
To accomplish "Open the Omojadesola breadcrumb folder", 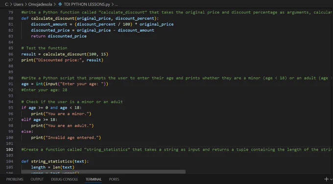I will coord(40,4).
